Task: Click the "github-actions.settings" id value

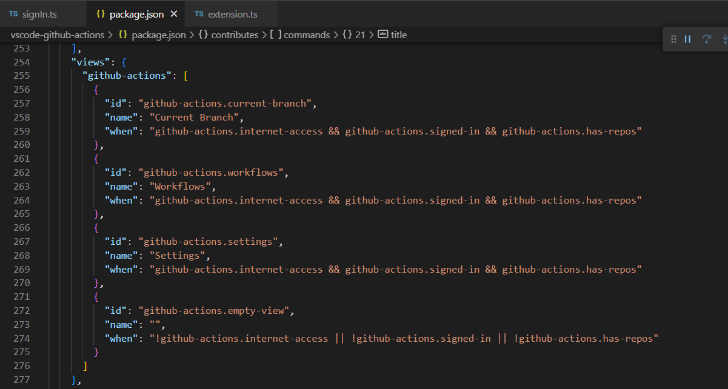Action: (207, 242)
